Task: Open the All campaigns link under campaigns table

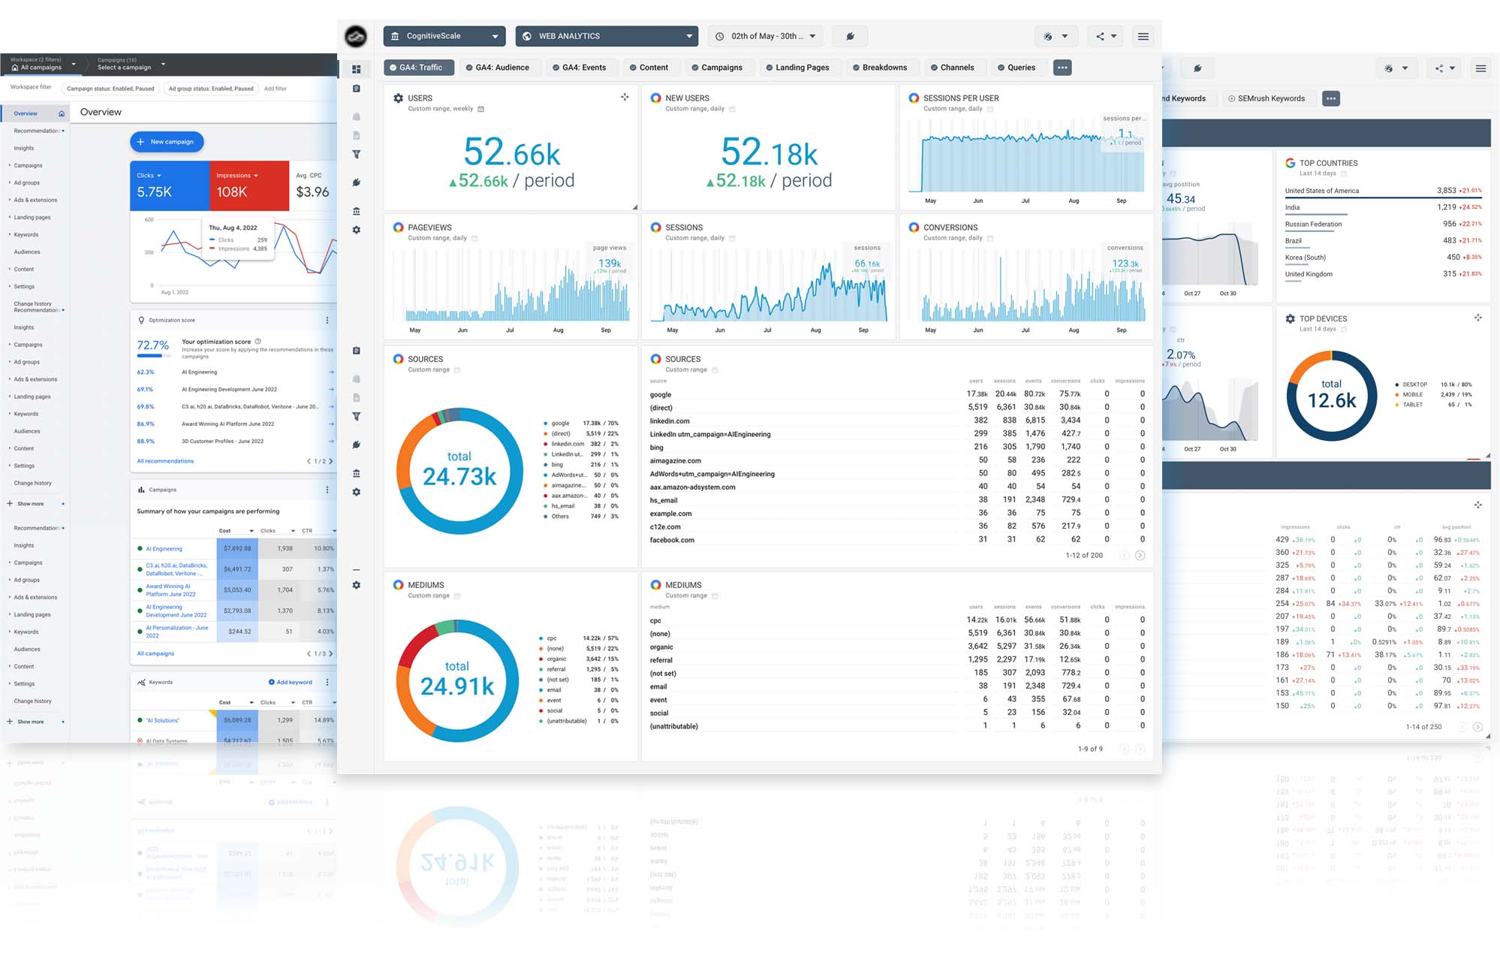Action: (155, 653)
